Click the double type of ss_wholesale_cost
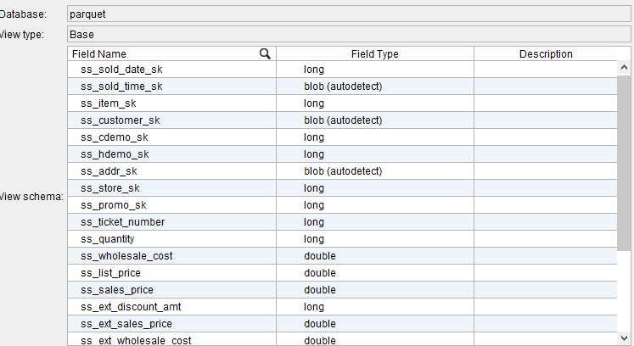Image resolution: width=634 pixels, height=346 pixels. point(320,256)
